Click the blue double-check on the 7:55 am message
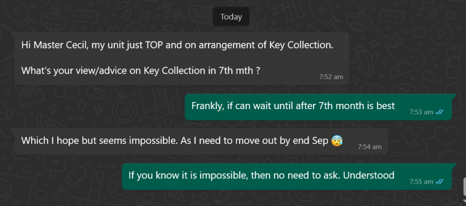Viewport: 466px width, 206px height. pyautogui.click(x=440, y=181)
